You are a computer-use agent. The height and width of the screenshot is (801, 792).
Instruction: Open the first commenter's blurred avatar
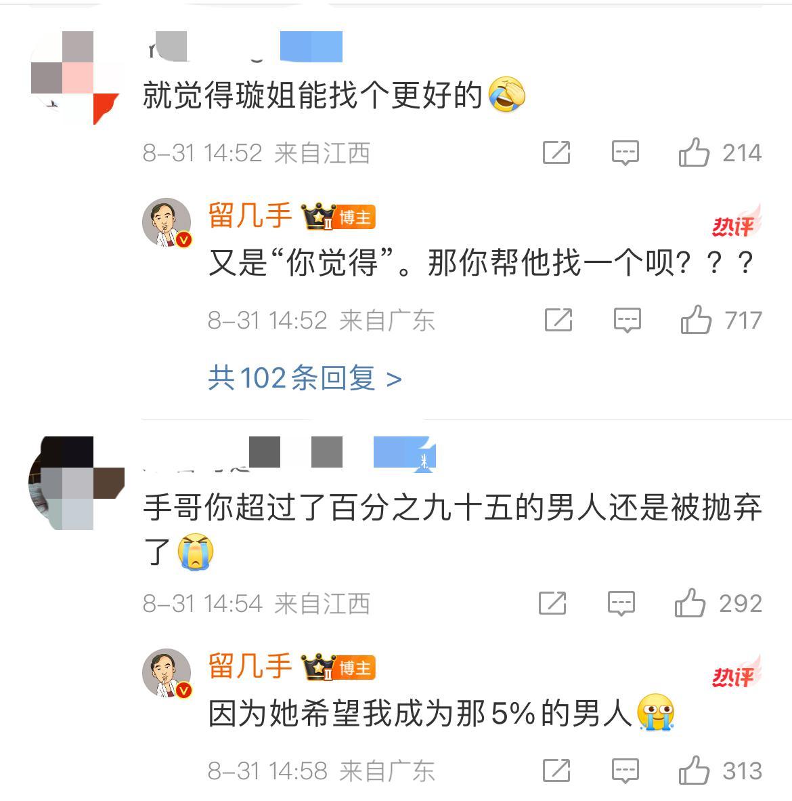tap(75, 78)
